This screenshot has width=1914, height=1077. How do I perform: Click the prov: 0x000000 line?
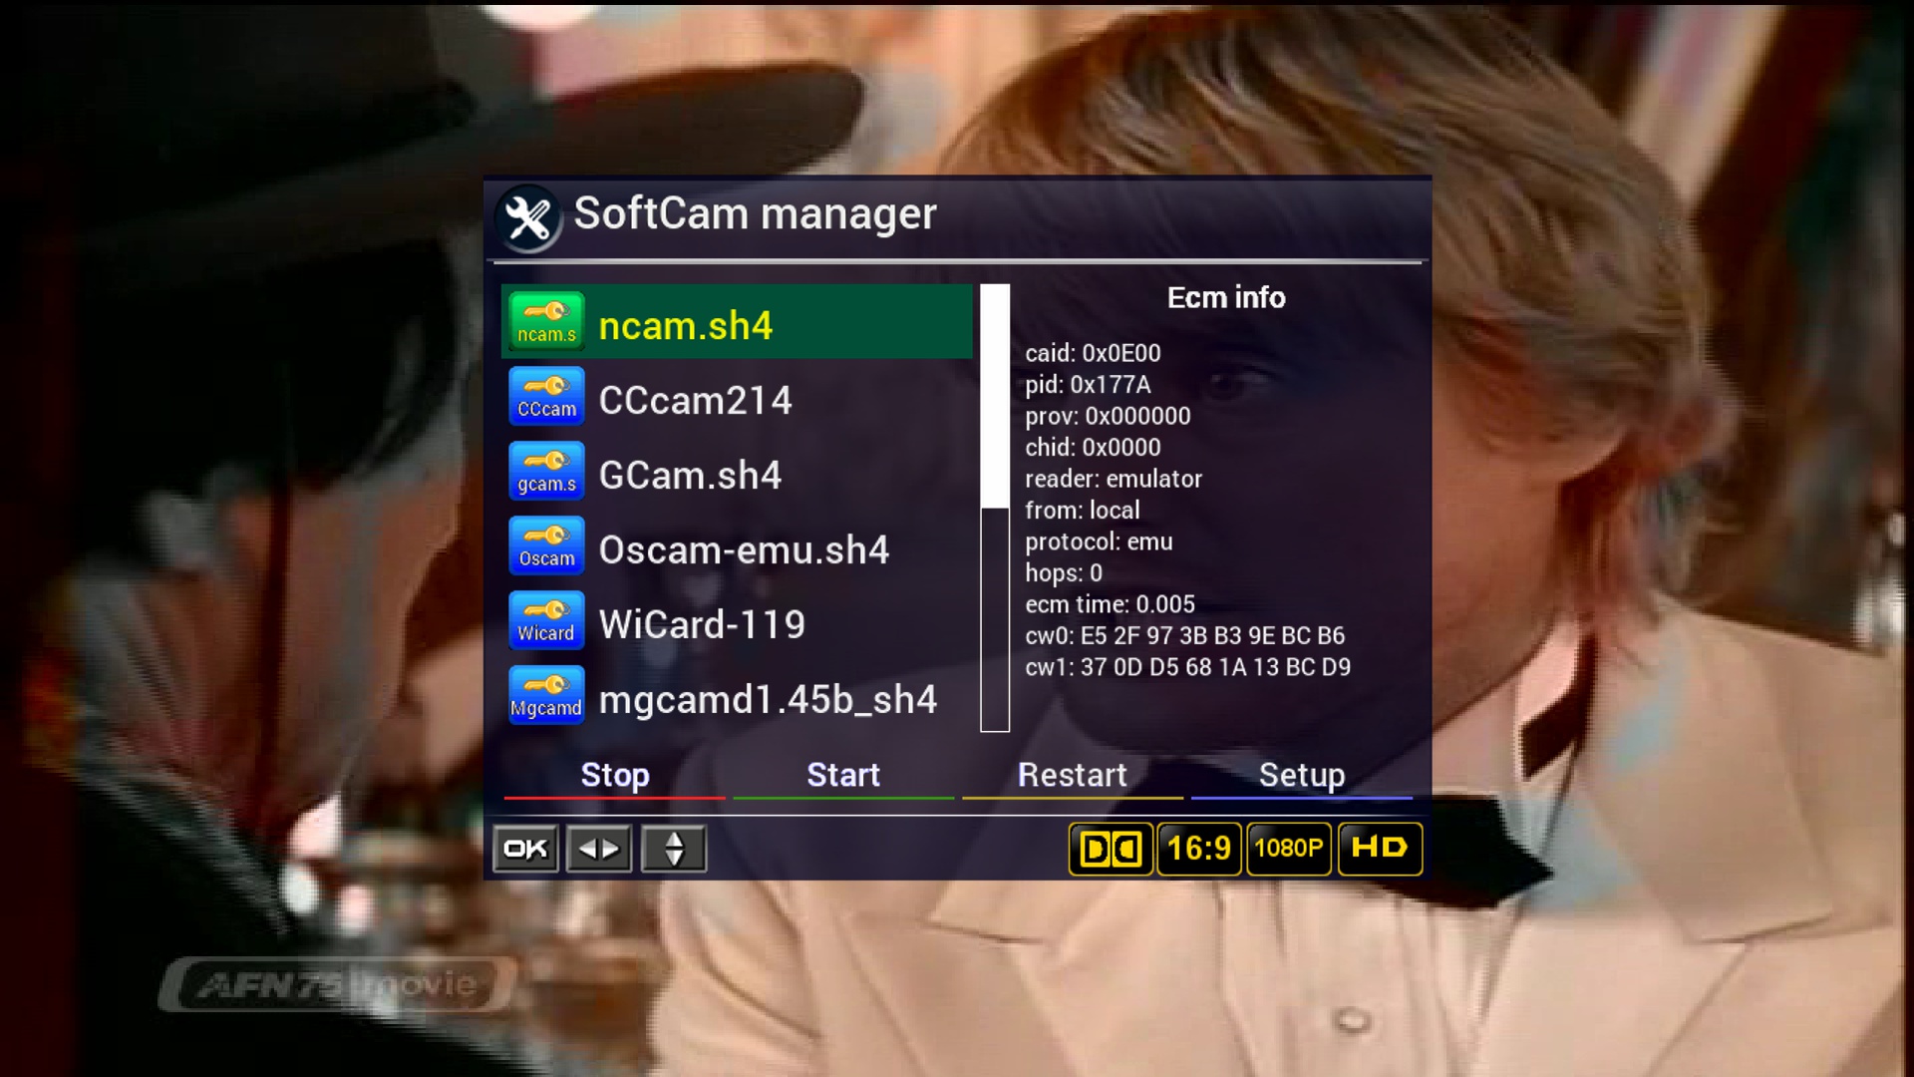pyautogui.click(x=1108, y=416)
